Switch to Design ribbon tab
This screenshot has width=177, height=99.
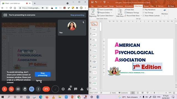(x=111, y=6)
